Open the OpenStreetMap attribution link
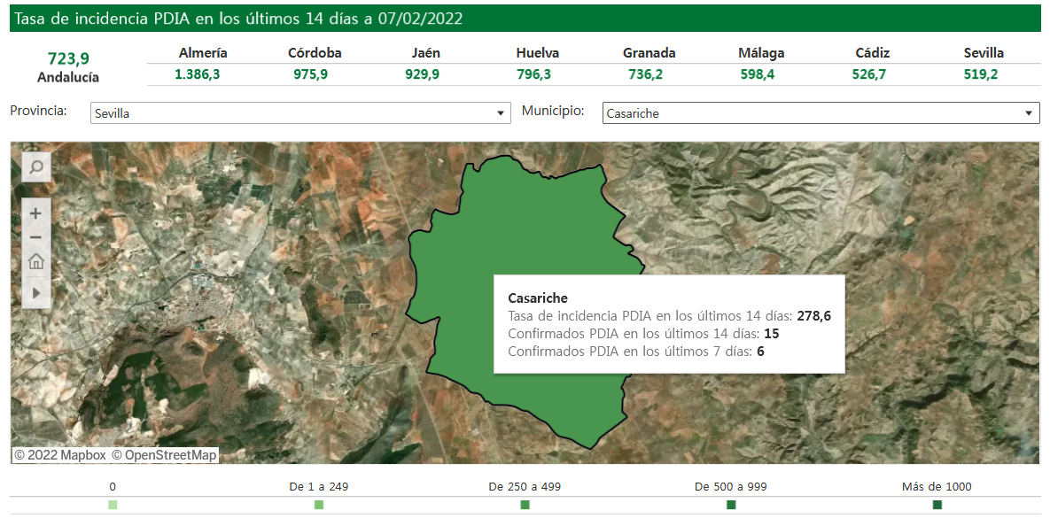The image size is (1050, 518). tap(164, 455)
